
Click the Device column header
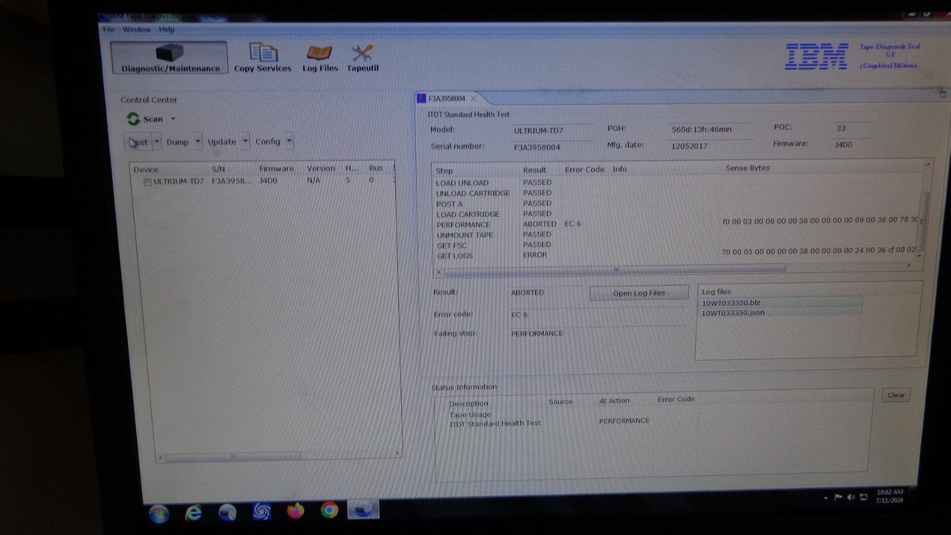(146, 169)
